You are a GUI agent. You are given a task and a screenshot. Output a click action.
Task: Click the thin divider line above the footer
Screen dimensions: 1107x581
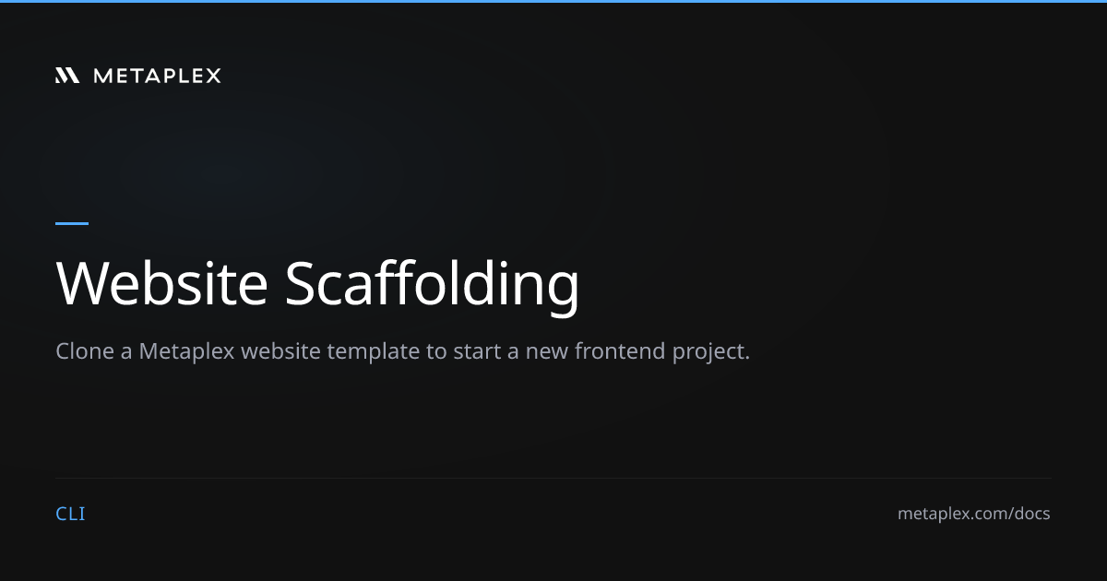click(x=553, y=478)
